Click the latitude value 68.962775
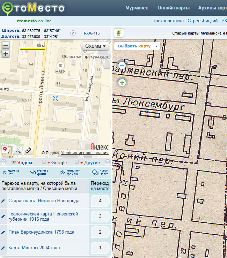This screenshot has height=258, width=227. (31, 31)
